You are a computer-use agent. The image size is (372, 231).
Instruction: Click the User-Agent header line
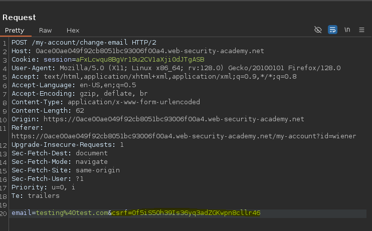pyautogui.click(x=176, y=68)
